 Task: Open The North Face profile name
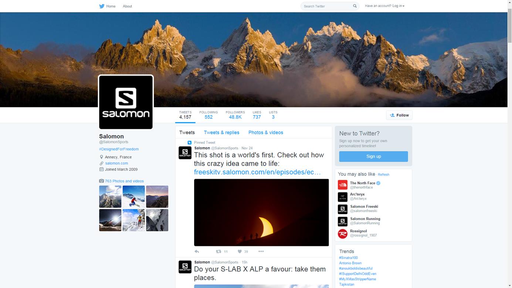click(x=363, y=183)
